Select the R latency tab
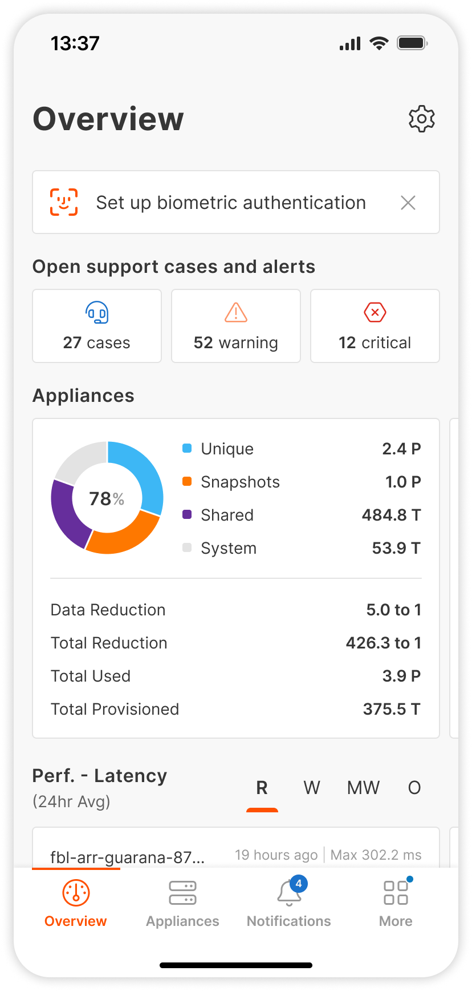The height and width of the screenshot is (991, 472). (262, 788)
